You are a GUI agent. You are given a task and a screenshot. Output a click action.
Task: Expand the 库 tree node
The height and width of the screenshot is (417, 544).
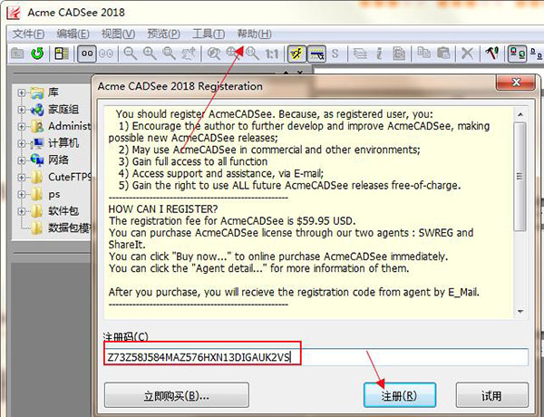pyautogui.click(x=21, y=92)
